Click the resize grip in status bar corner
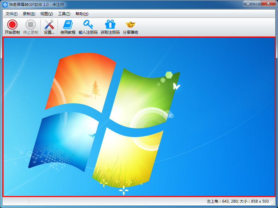The height and width of the screenshot is (208, 278). 273,203
